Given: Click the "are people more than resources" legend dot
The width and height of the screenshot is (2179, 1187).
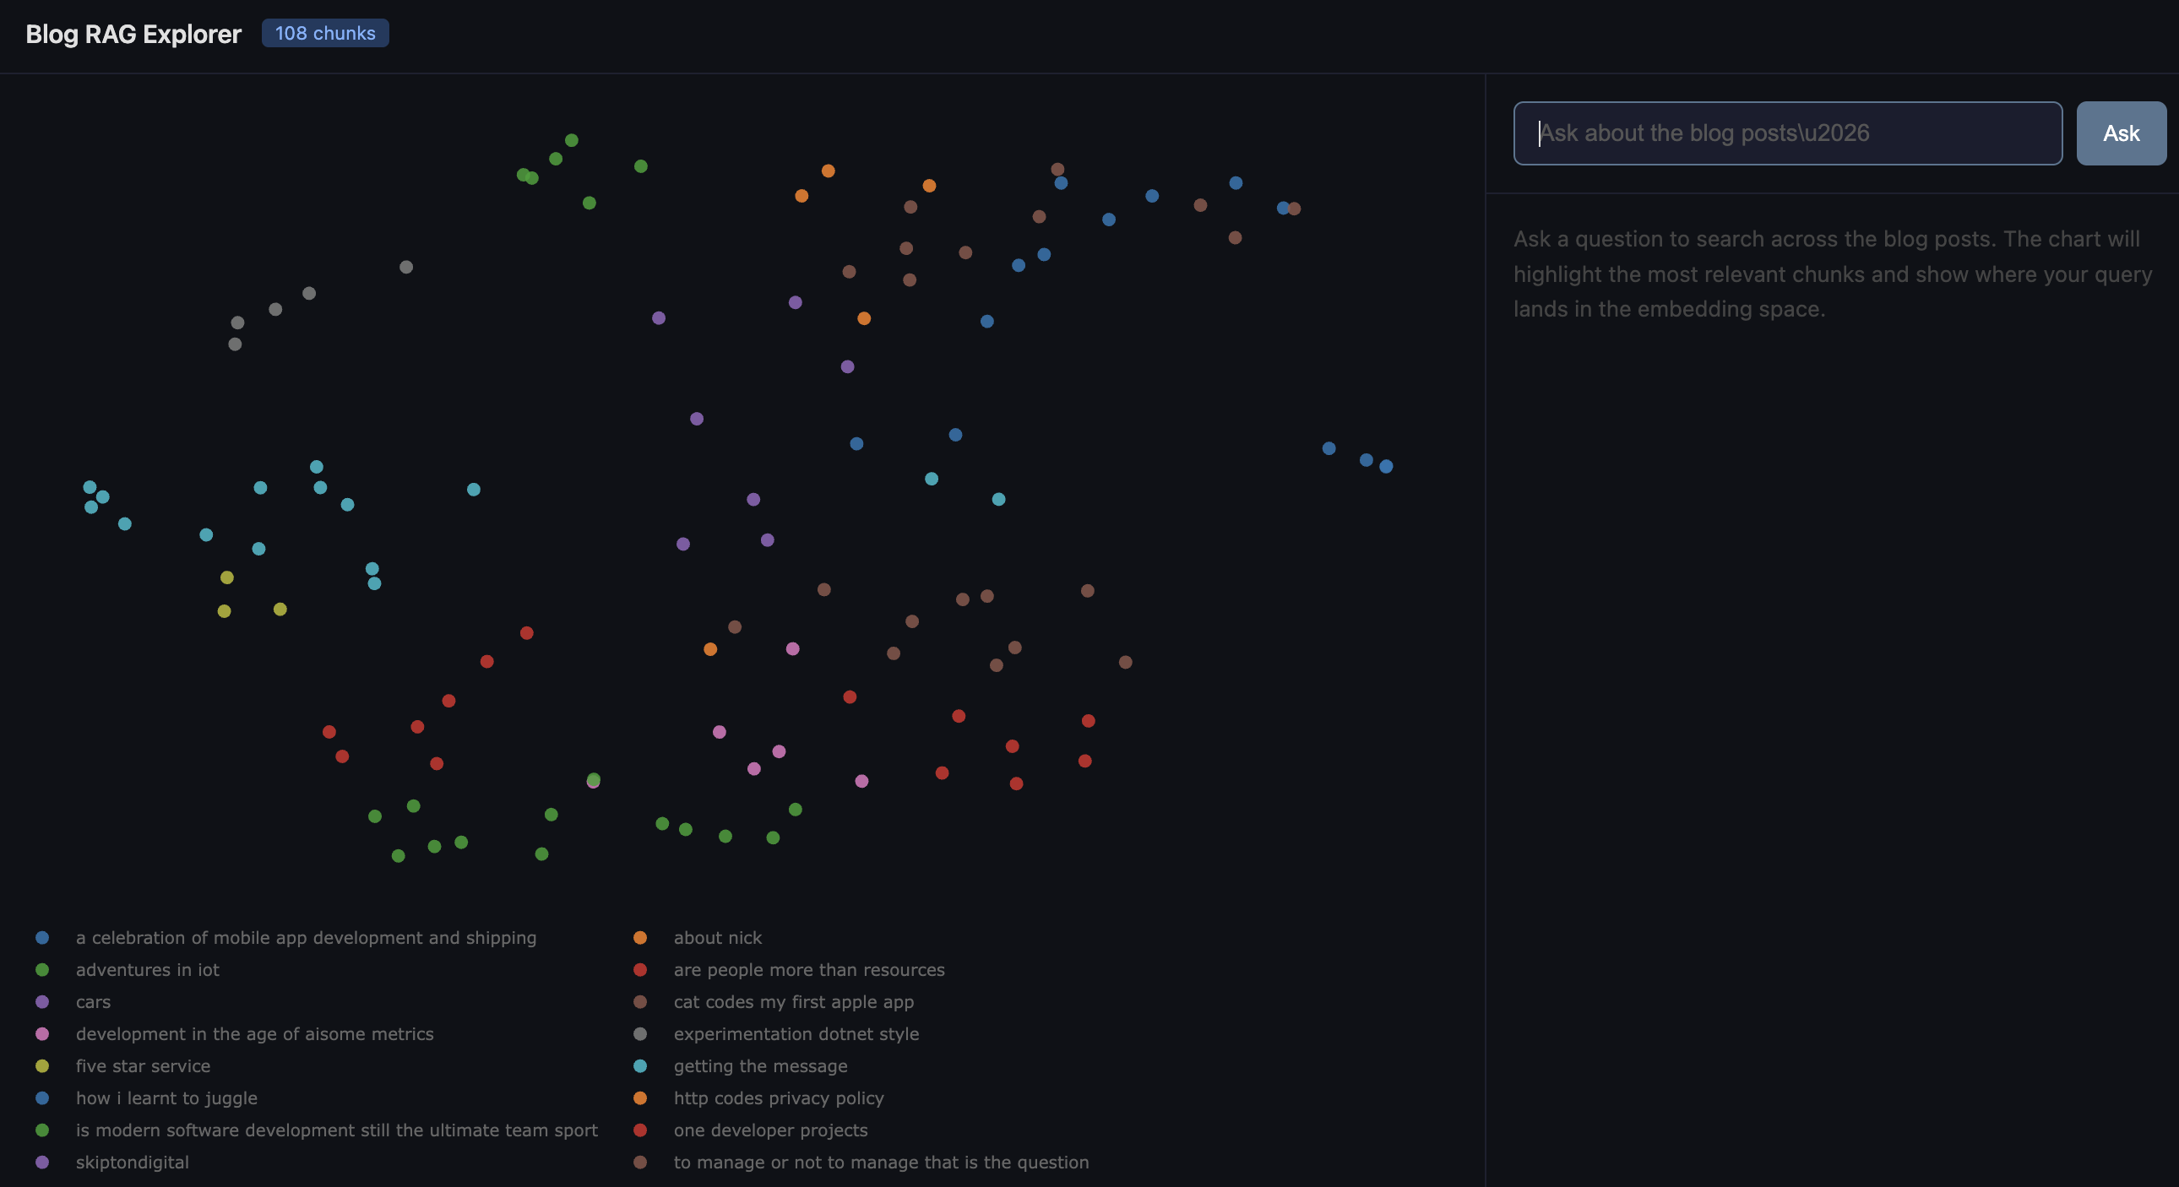Looking at the screenshot, I should click(640, 970).
